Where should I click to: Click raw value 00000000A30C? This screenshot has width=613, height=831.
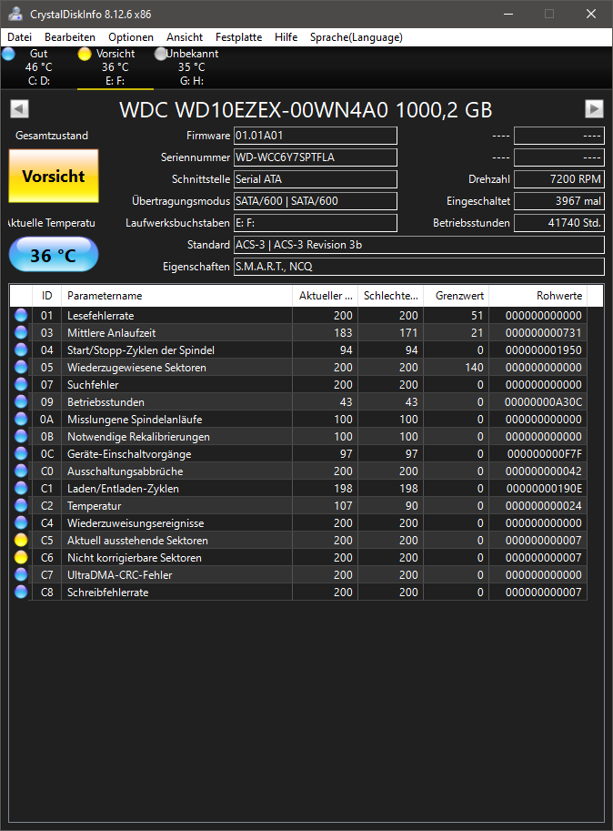pyautogui.click(x=543, y=402)
